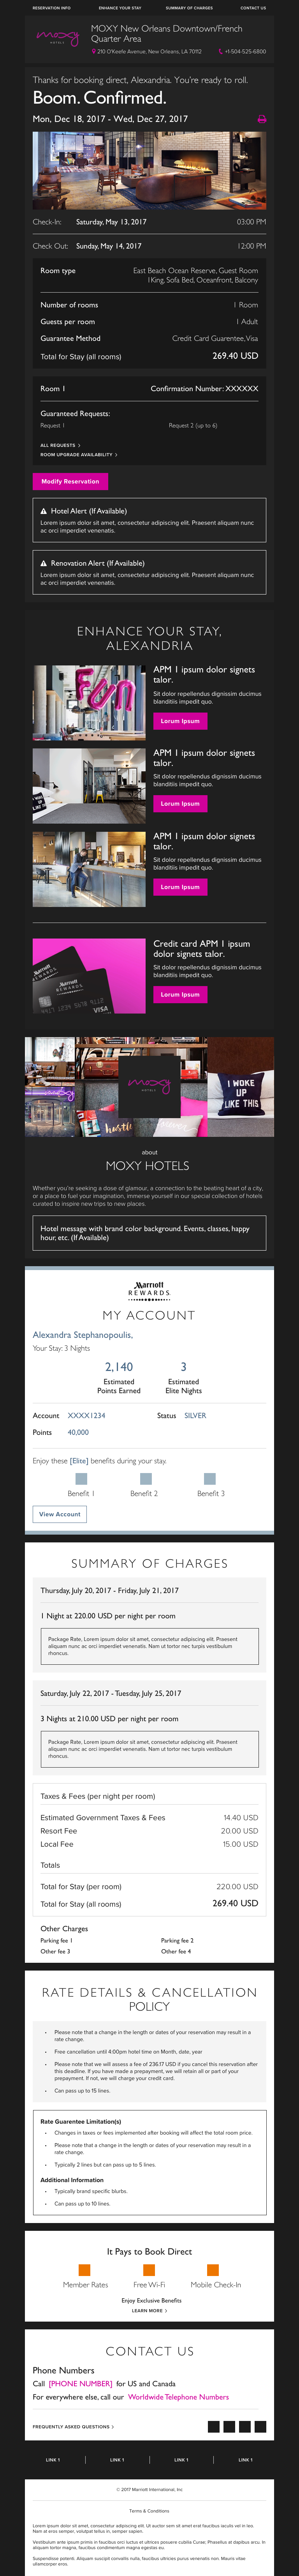
Task: Click the View Account button
Action: pos(60,1514)
